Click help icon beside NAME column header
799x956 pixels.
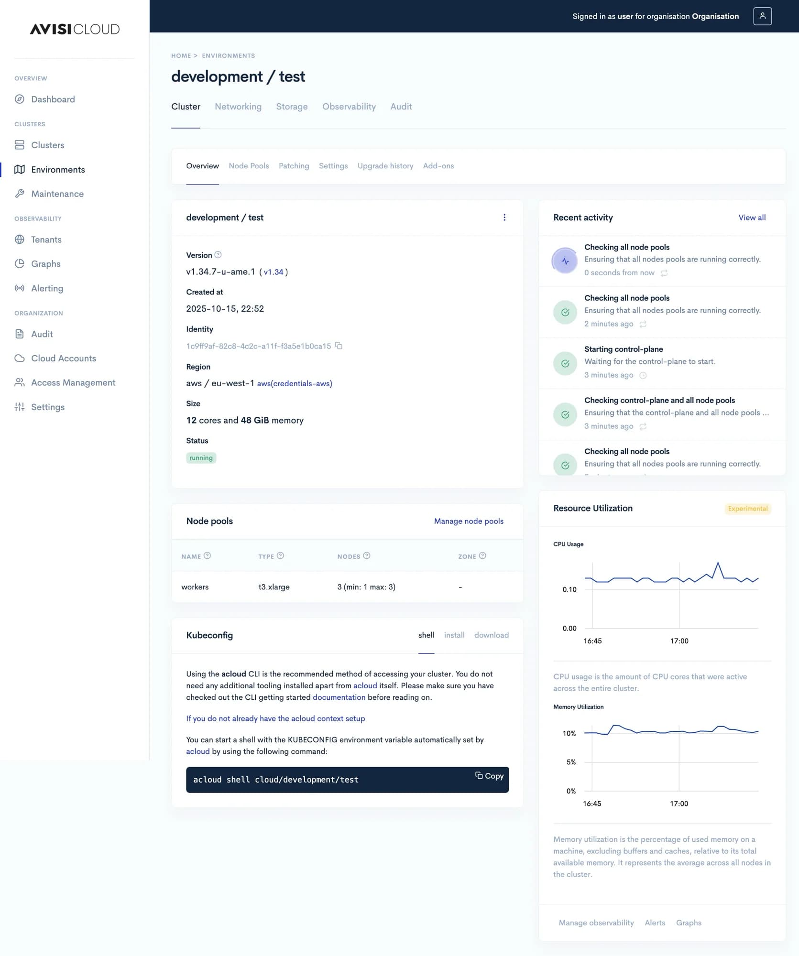point(207,556)
